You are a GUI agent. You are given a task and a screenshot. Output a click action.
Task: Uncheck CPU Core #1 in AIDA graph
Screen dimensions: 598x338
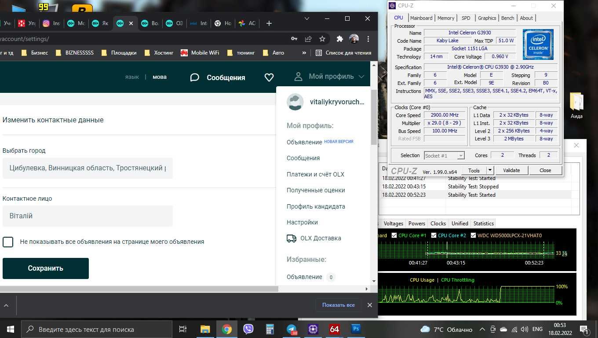[x=394, y=235]
